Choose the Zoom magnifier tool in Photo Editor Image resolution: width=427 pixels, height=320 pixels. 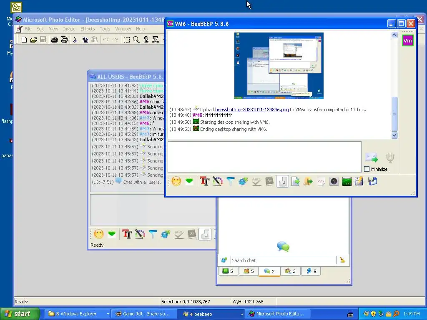pyautogui.click(x=136, y=40)
